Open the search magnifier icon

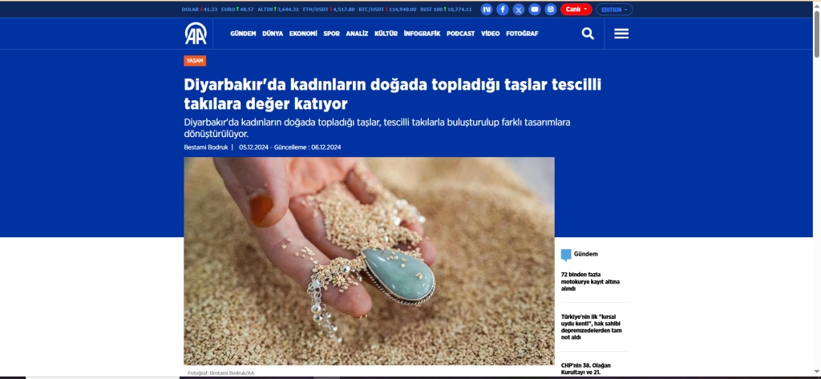(588, 34)
